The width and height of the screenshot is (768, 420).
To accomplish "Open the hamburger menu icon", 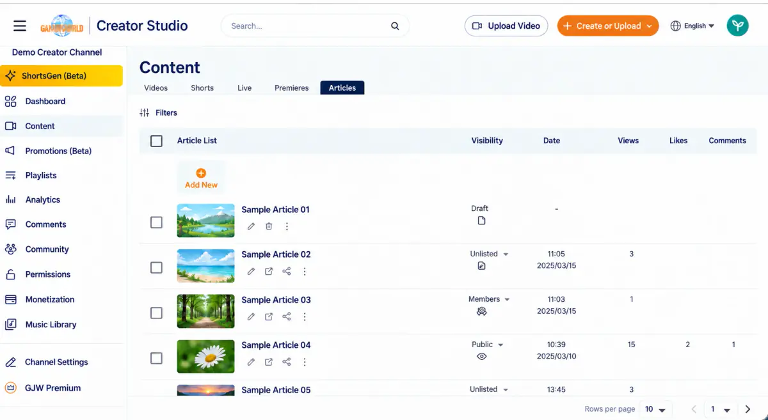I will [20, 26].
